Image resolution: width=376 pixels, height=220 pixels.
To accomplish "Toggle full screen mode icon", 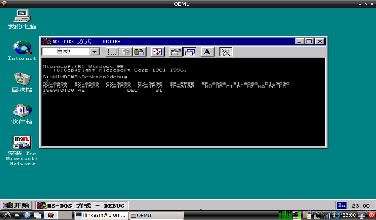I will coord(158,52).
